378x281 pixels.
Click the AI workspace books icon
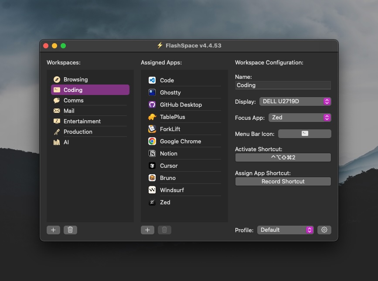click(x=57, y=142)
